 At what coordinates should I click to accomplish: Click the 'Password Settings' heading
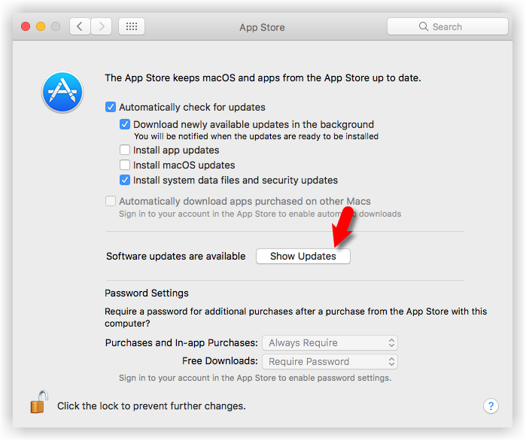pos(147,293)
